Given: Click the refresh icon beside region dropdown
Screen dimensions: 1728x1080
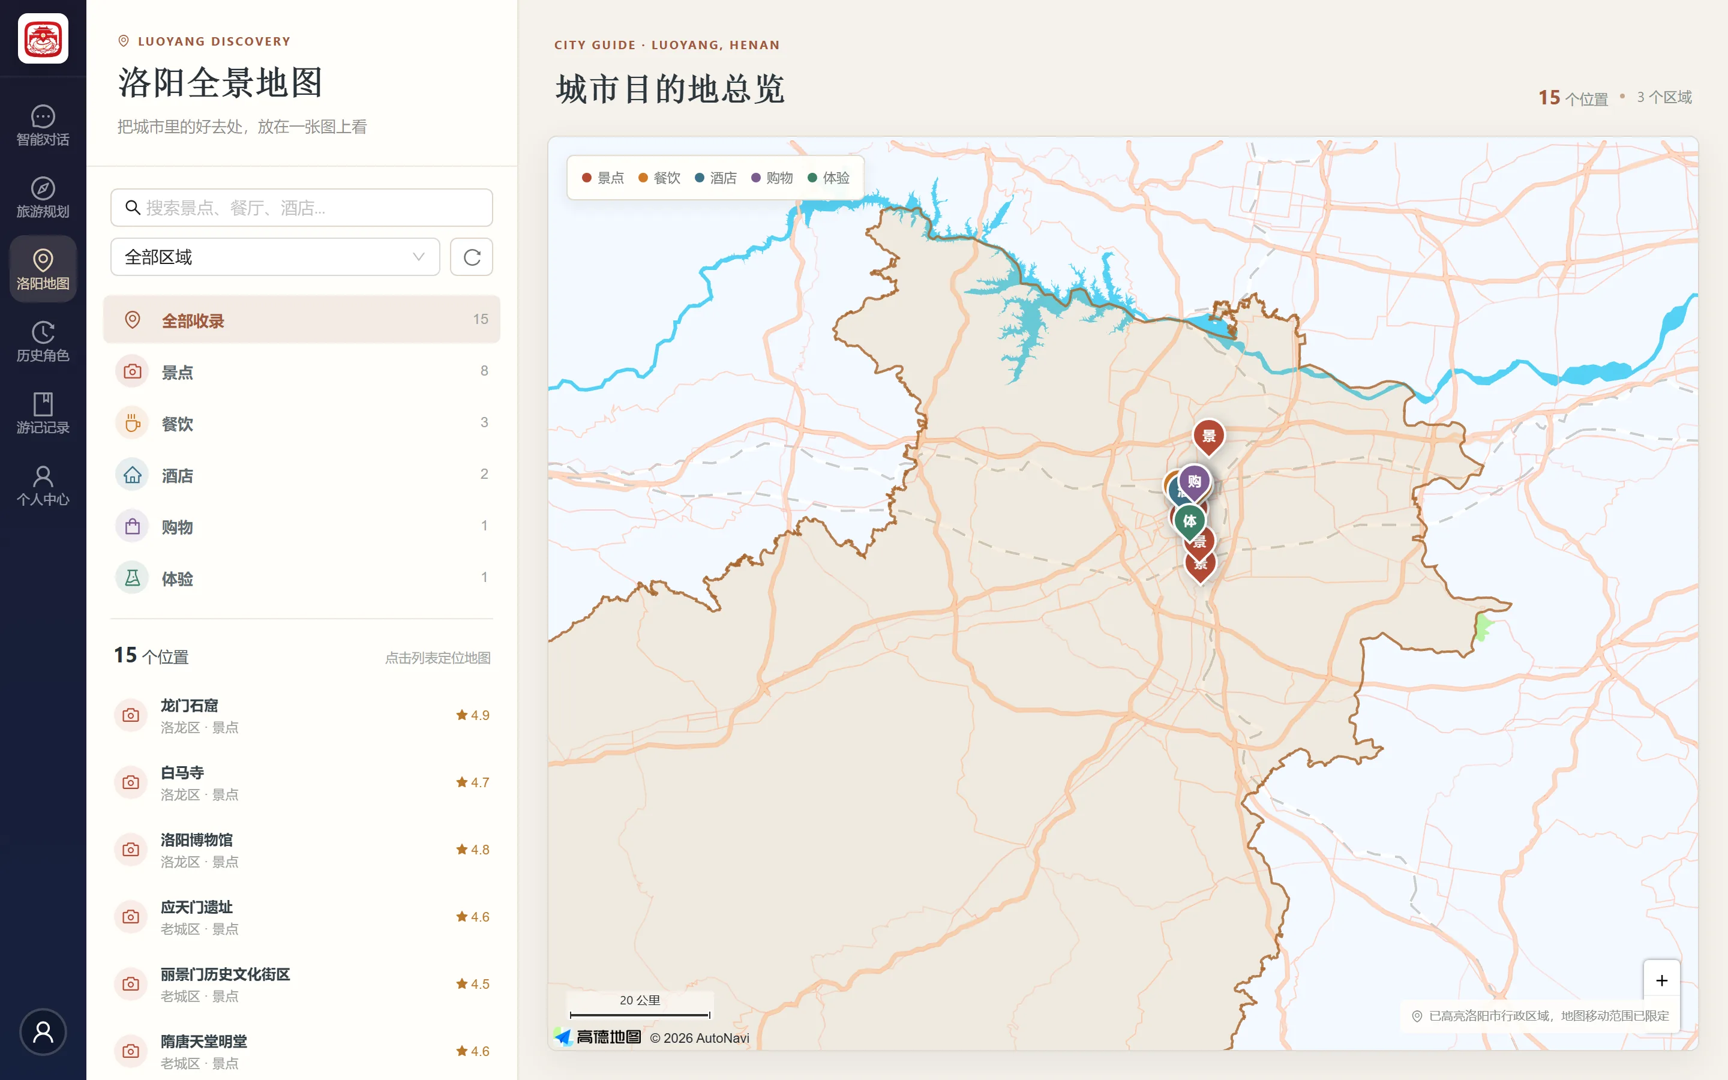Looking at the screenshot, I should (x=471, y=257).
